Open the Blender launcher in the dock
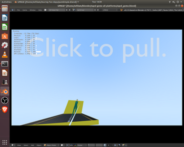 coord(5,91)
